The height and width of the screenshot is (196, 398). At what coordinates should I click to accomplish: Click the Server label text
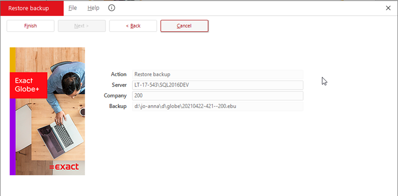click(119, 85)
